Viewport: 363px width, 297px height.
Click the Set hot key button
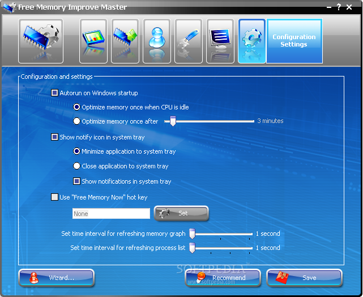(181, 213)
